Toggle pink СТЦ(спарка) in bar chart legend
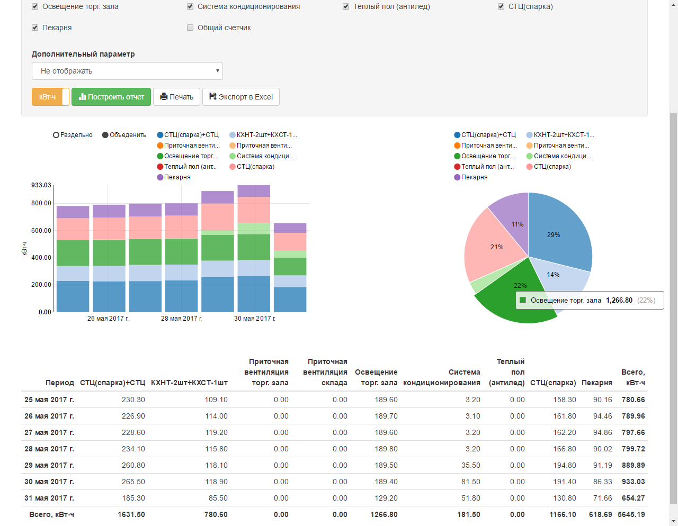The height and width of the screenshot is (526, 678). click(x=252, y=167)
